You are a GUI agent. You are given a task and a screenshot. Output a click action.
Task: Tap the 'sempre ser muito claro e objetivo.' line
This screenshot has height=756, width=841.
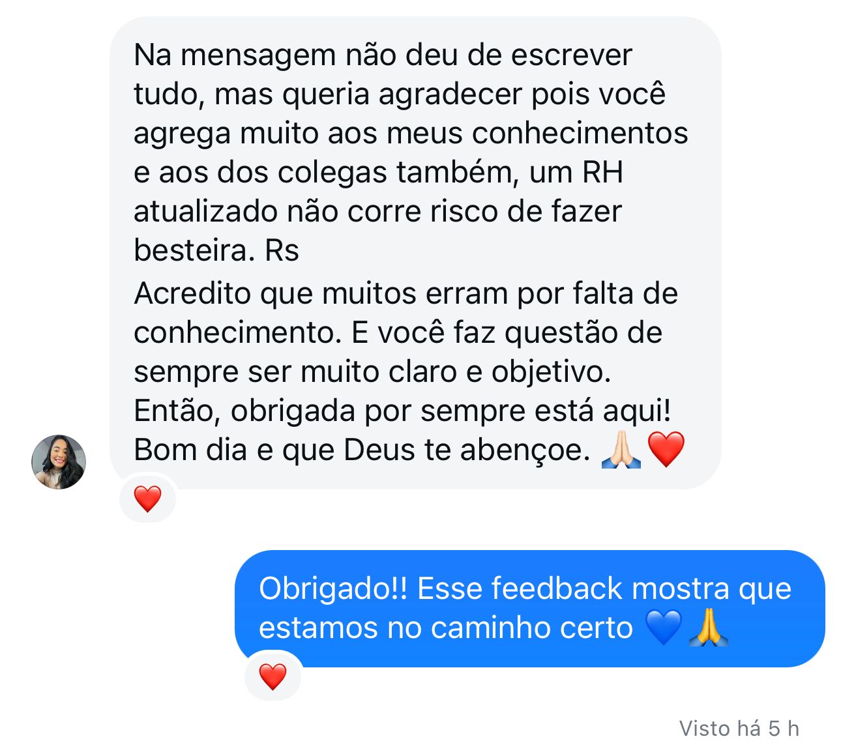click(372, 371)
